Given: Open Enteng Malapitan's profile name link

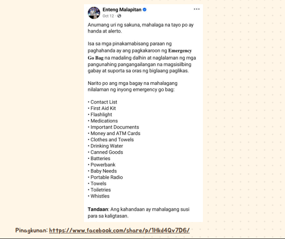Looking at the screenshot, I should [121, 9].
